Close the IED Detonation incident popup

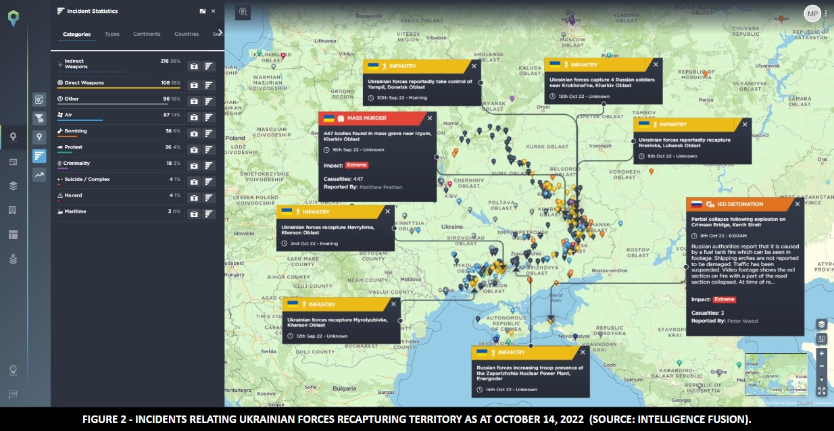797,204
